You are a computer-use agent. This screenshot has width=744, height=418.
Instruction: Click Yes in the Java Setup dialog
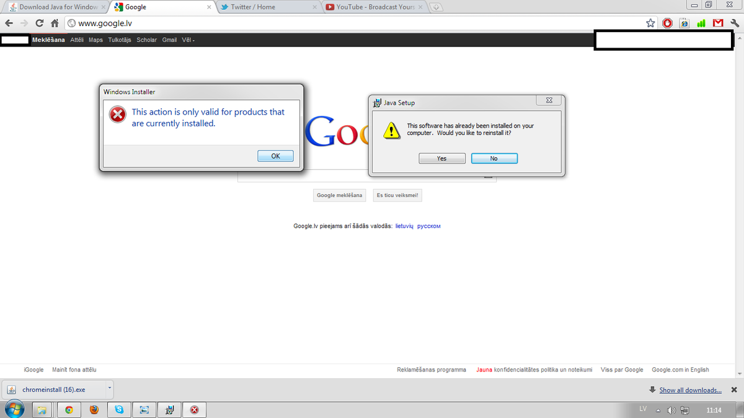(x=441, y=159)
